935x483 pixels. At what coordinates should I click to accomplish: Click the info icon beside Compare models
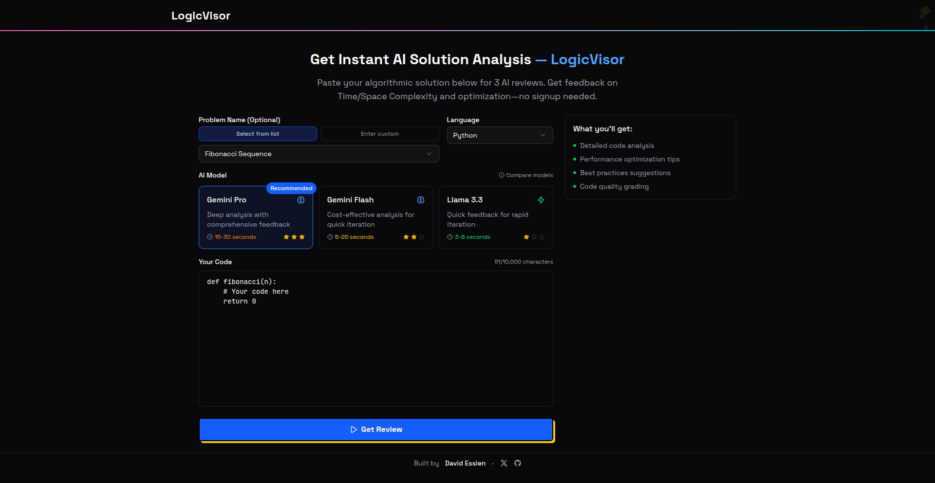(501, 175)
